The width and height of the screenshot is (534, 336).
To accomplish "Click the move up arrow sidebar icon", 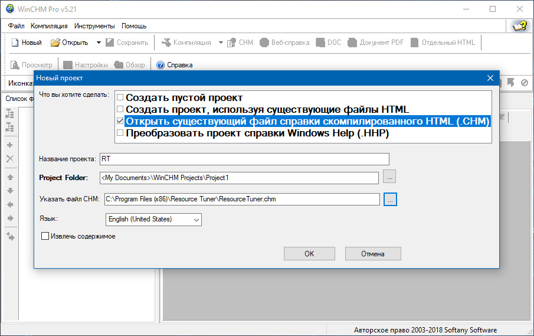I will 10,177.
